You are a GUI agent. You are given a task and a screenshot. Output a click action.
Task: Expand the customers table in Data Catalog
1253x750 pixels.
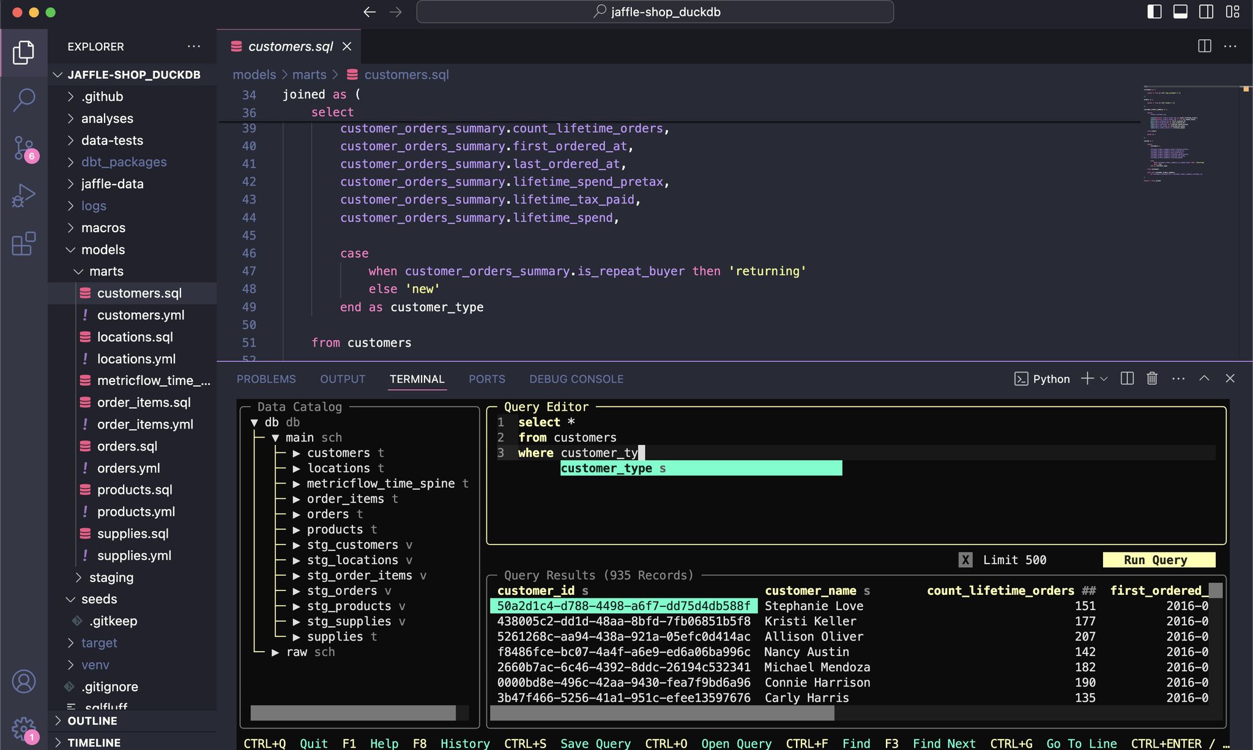[x=296, y=453]
